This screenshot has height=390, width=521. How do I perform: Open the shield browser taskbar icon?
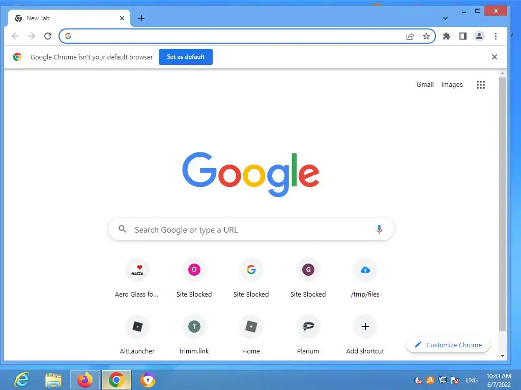pyautogui.click(x=148, y=380)
